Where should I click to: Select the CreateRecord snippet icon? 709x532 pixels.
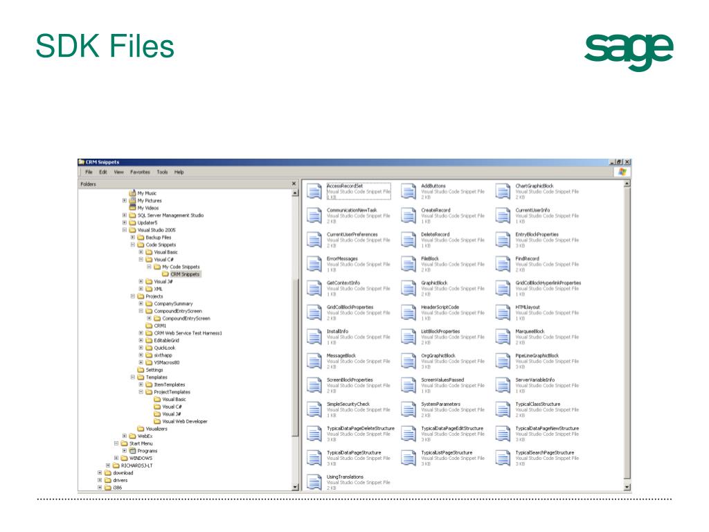pyautogui.click(x=409, y=216)
